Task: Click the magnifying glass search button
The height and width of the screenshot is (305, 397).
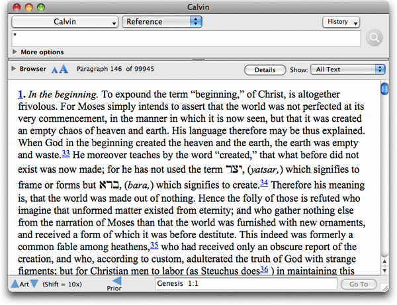Action: click(375, 38)
